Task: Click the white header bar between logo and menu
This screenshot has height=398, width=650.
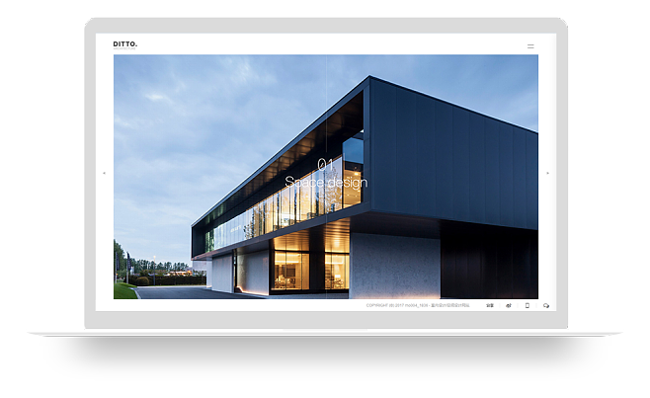Action: click(326, 45)
